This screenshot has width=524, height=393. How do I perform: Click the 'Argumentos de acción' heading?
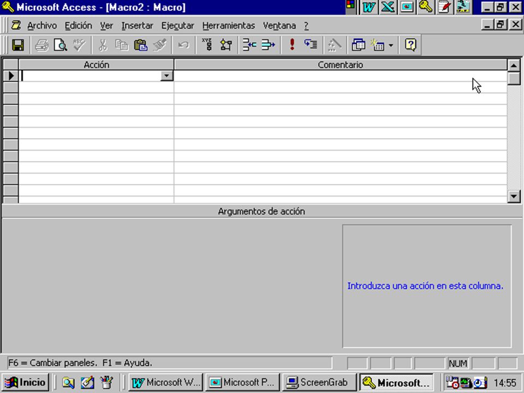pyautogui.click(x=261, y=211)
